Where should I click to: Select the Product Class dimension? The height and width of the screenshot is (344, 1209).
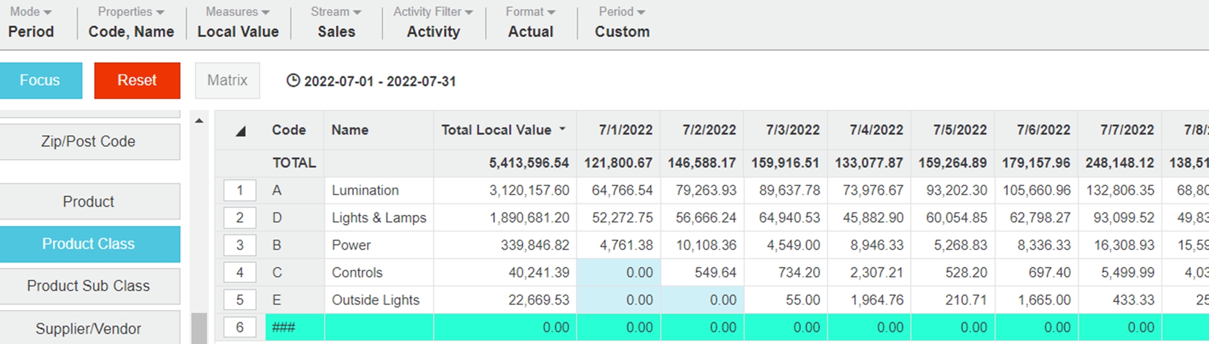(89, 244)
